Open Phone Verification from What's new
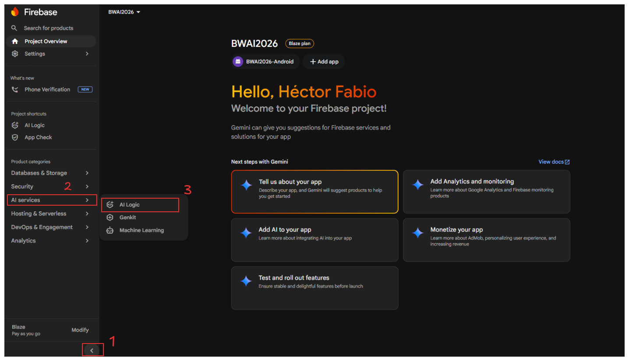Image resolution: width=629 pixels, height=361 pixels. click(51, 89)
